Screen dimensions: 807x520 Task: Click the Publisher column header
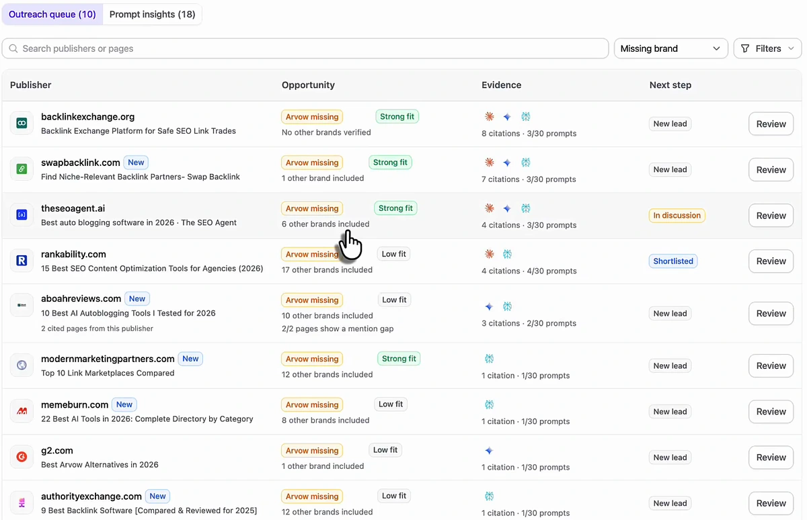click(31, 85)
